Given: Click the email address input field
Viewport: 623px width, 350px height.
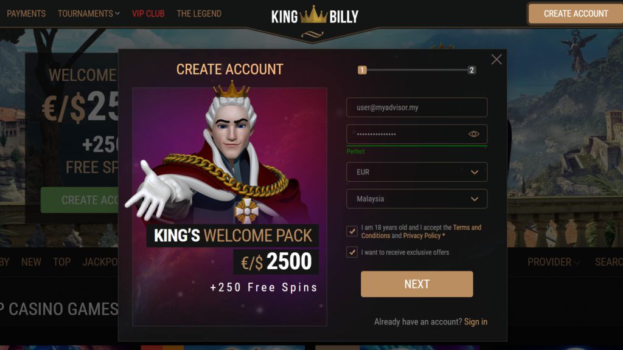Looking at the screenshot, I should click(x=417, y=108).
